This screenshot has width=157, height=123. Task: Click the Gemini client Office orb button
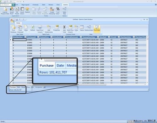tap(12, 21)
